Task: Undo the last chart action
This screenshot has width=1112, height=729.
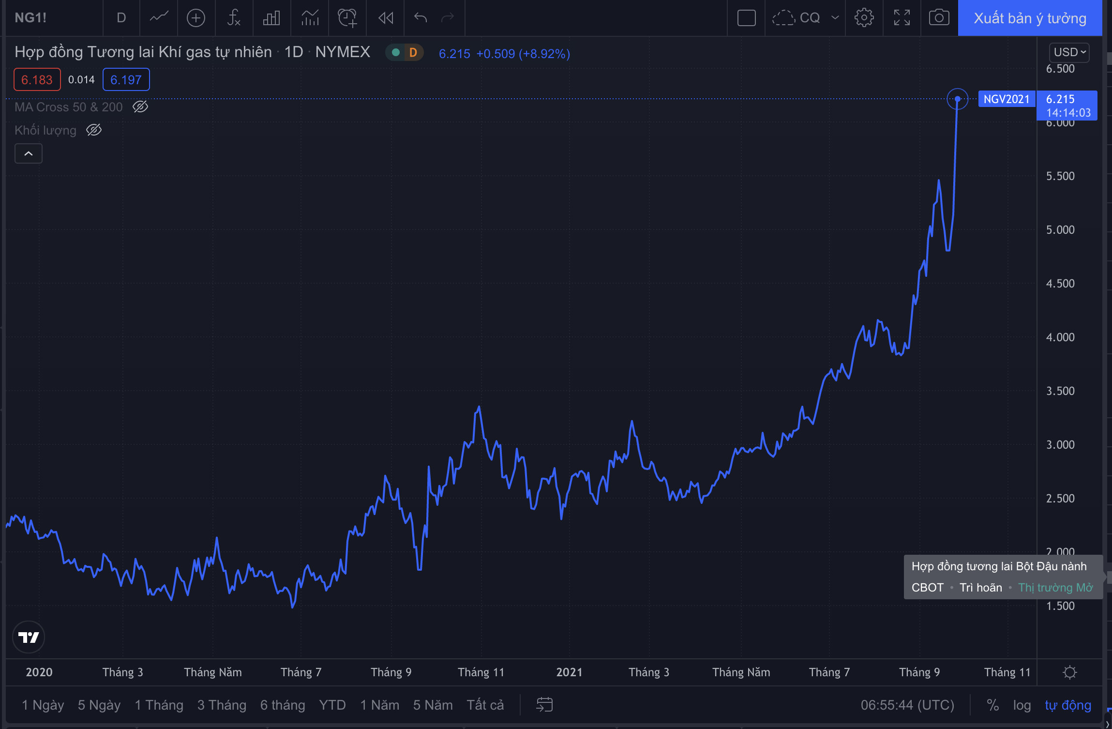Action: 421,18
